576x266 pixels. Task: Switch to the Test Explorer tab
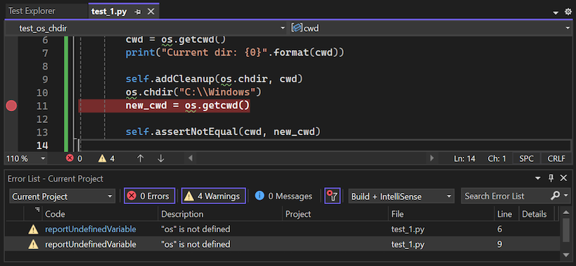(x=32, y=11)
